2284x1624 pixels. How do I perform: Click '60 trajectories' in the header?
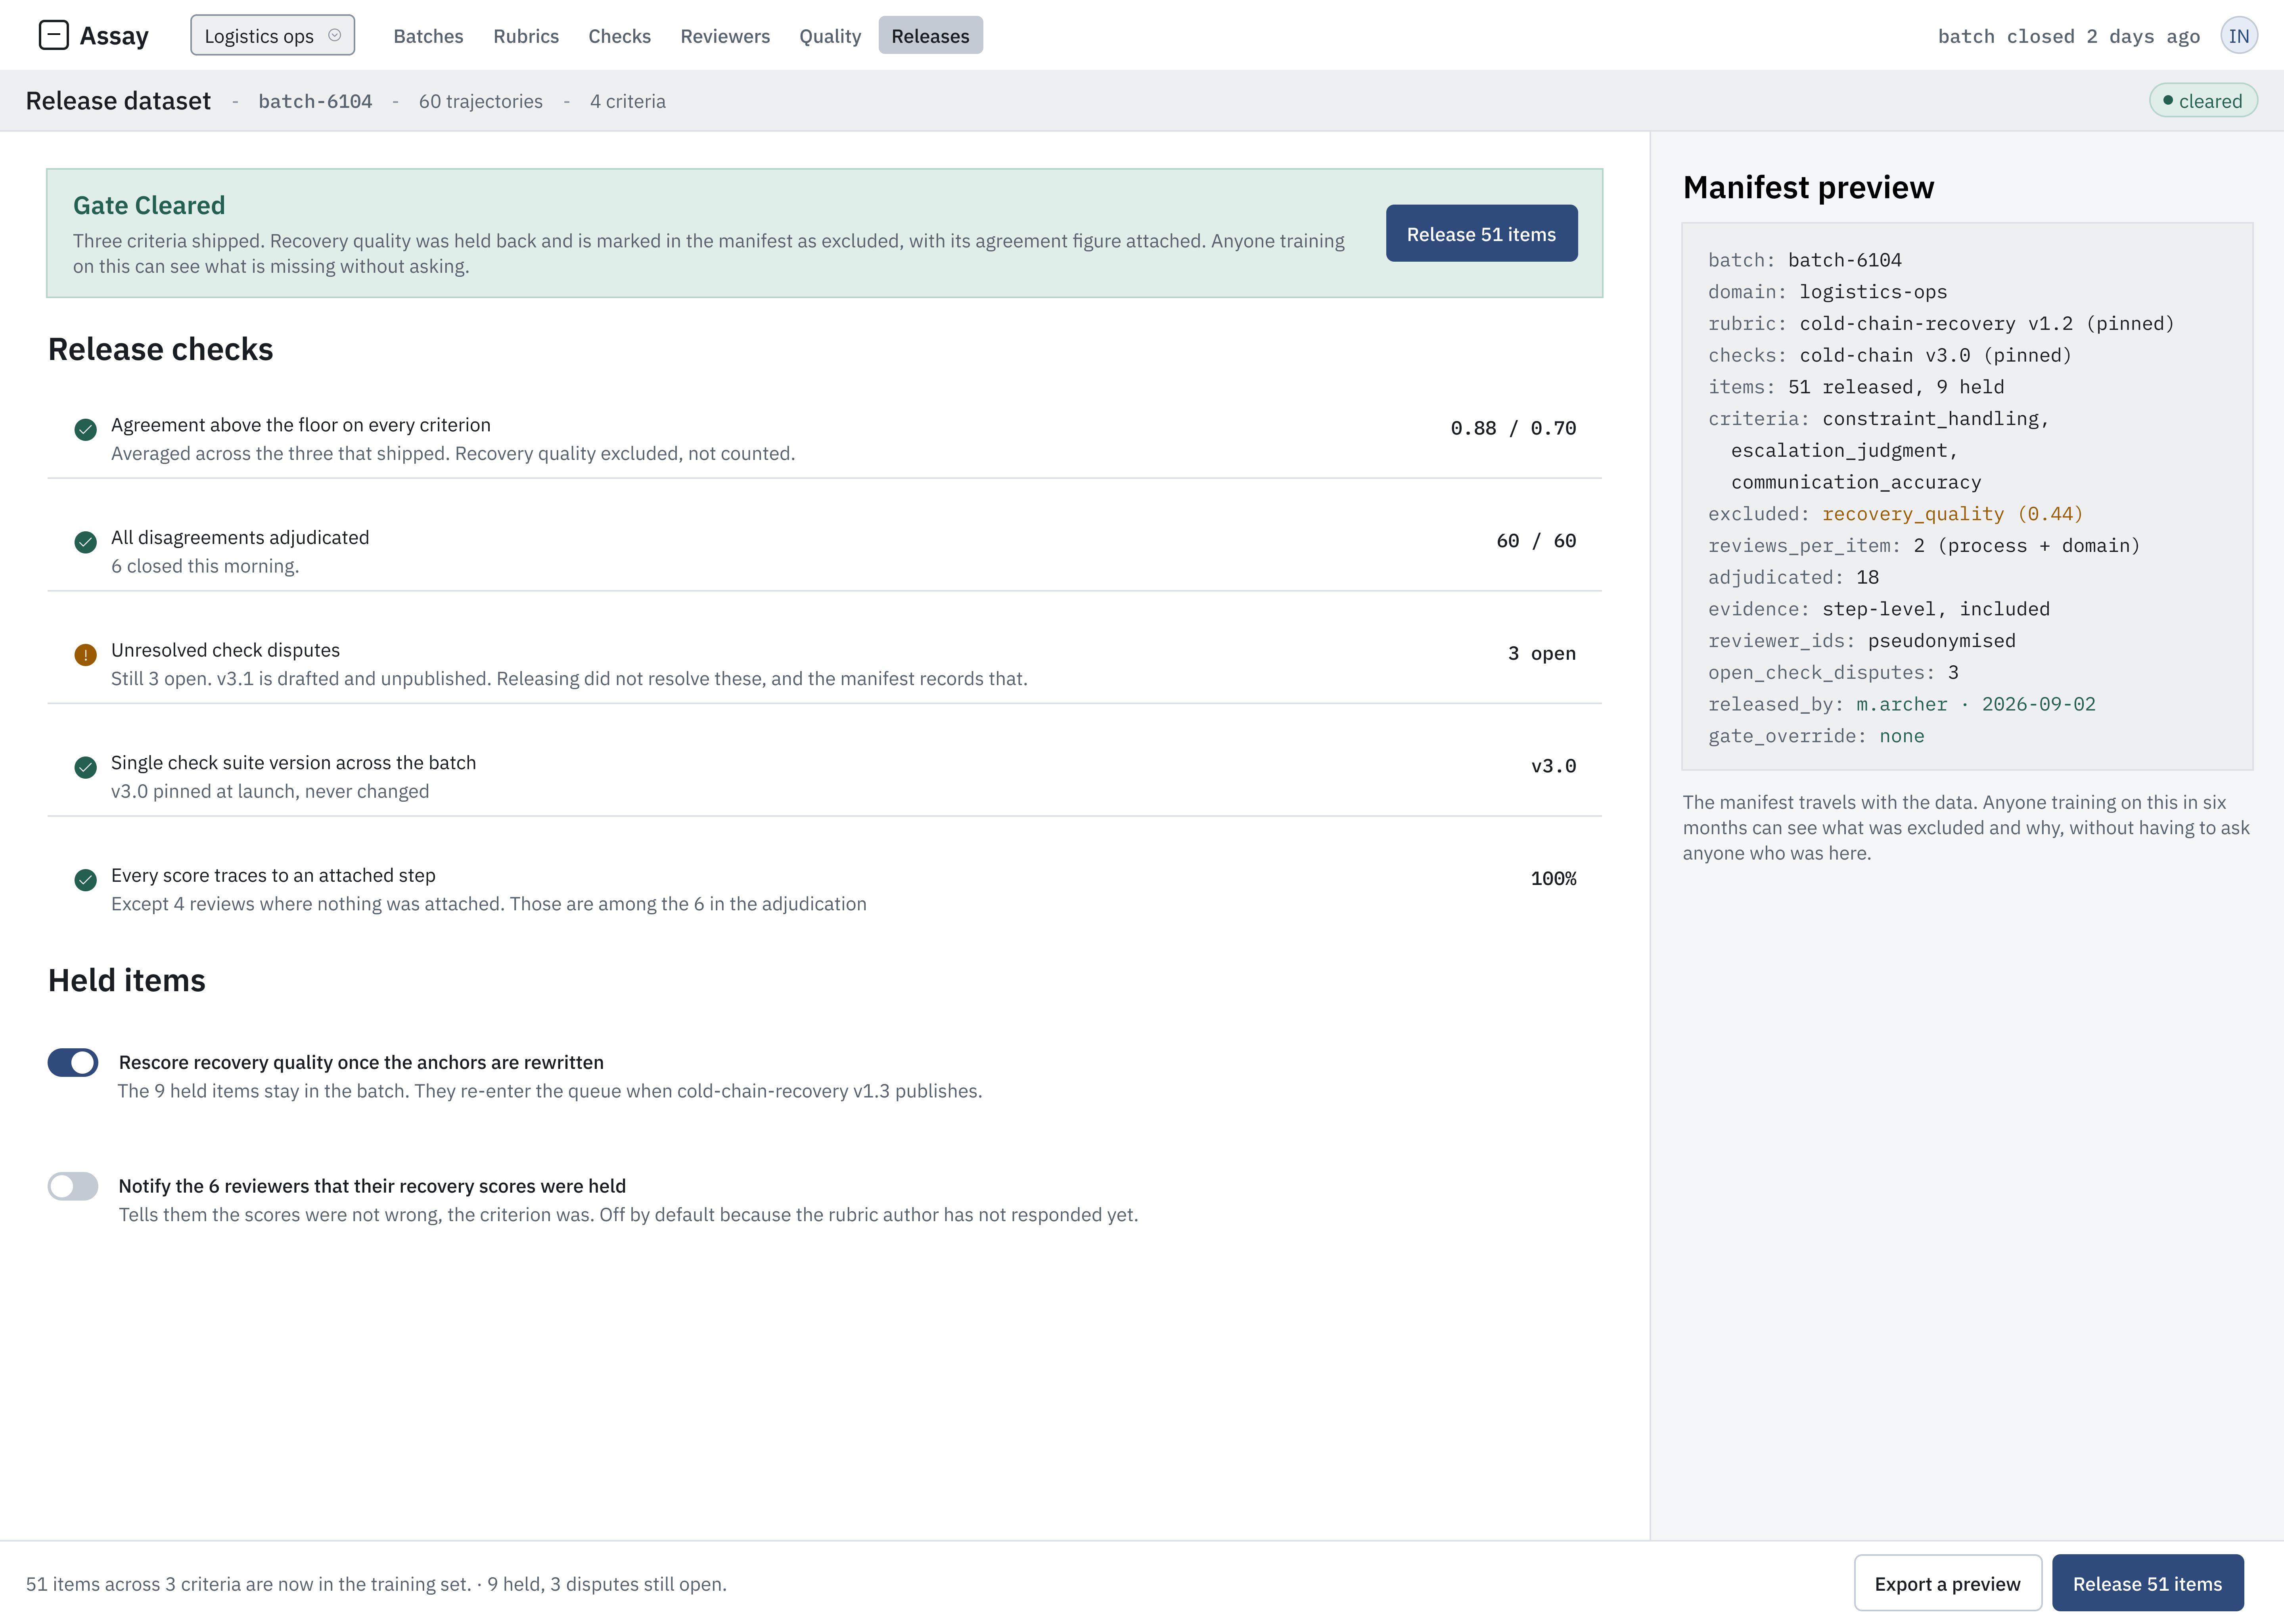tap(480, 101)
